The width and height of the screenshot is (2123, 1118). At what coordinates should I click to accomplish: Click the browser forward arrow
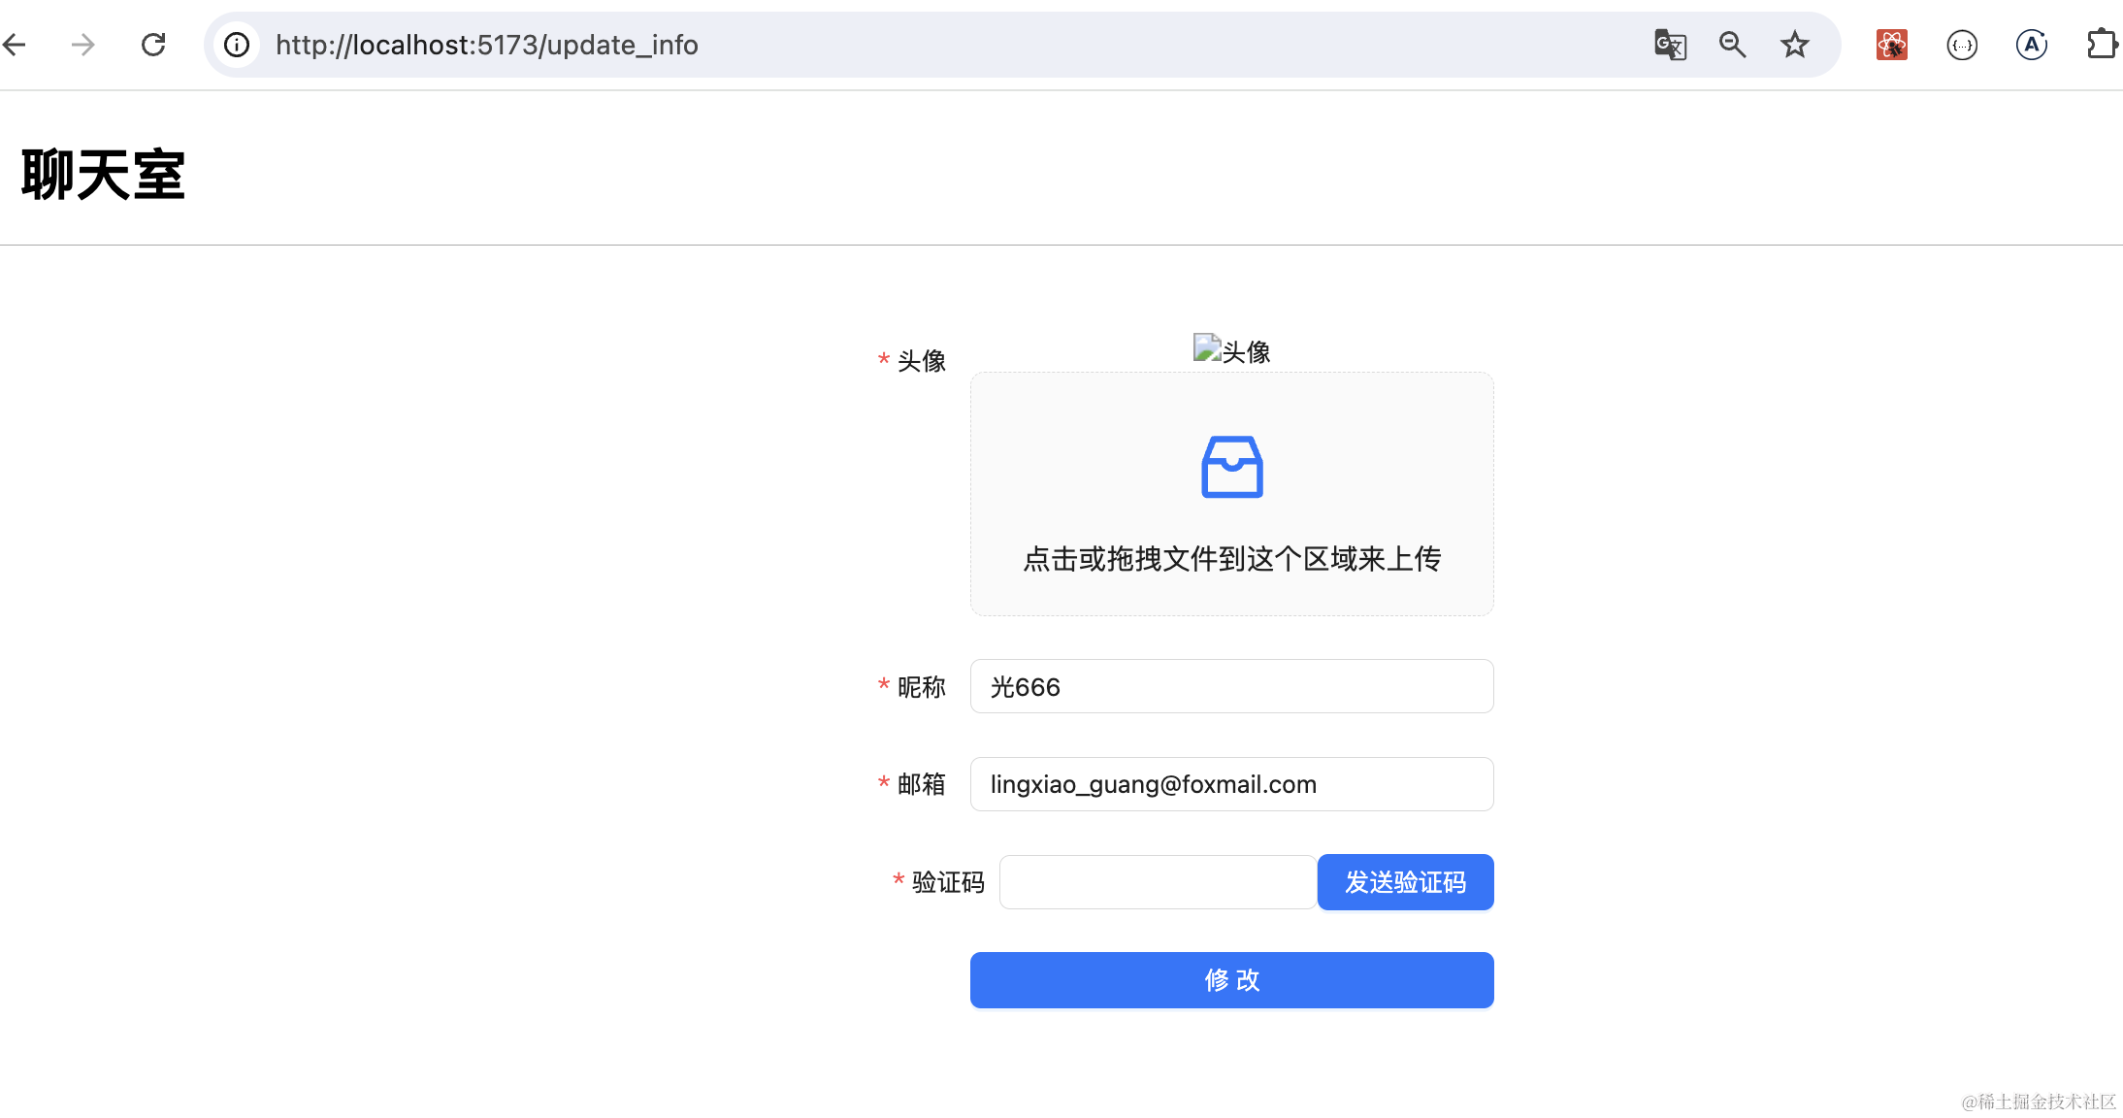(x=83, y=45)
